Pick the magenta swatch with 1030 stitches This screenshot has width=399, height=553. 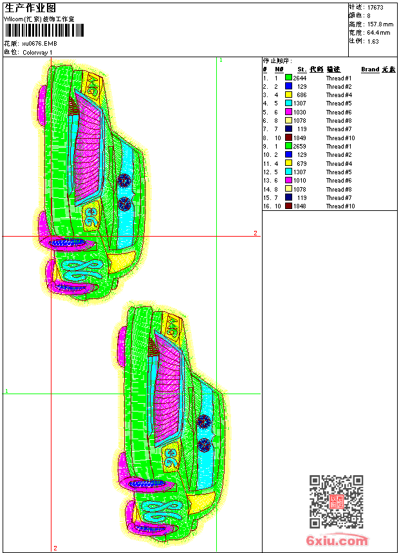pyautogui.click(x=289, y=112)
